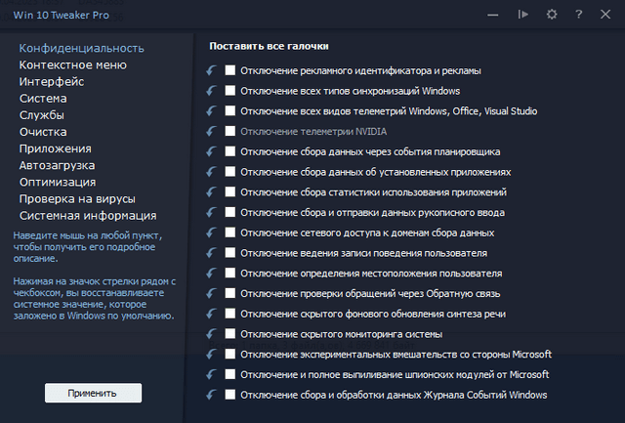625x423 pixels.
Task: Switch to the Службы section
Action: [x=43, y=115]
